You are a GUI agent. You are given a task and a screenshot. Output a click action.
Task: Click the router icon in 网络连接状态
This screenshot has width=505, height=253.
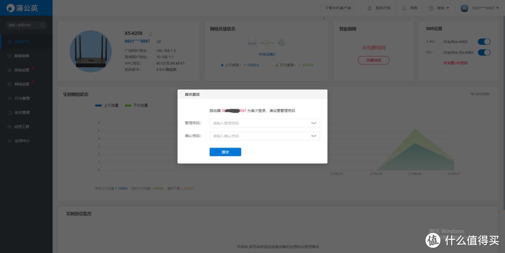[x=252, y=42]
